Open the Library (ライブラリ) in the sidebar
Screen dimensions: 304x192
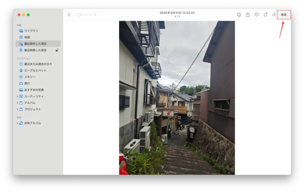point(30,30)
